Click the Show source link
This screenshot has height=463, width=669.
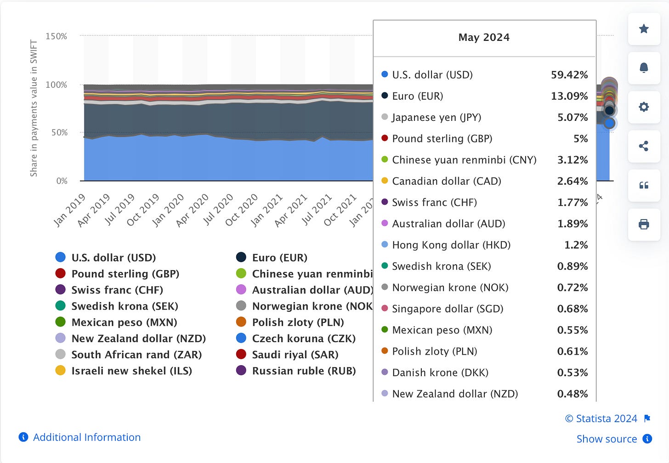(x=607, y=439)
